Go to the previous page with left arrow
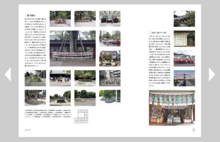Viewport: 220px width, 142px height. pos(8,74)
